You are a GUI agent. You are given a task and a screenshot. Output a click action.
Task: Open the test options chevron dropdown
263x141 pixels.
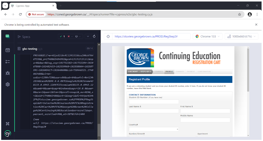point(88,36)
